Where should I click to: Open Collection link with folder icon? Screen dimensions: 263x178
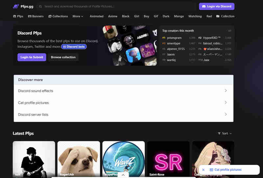pyautogui.click(x=225, y=16)
